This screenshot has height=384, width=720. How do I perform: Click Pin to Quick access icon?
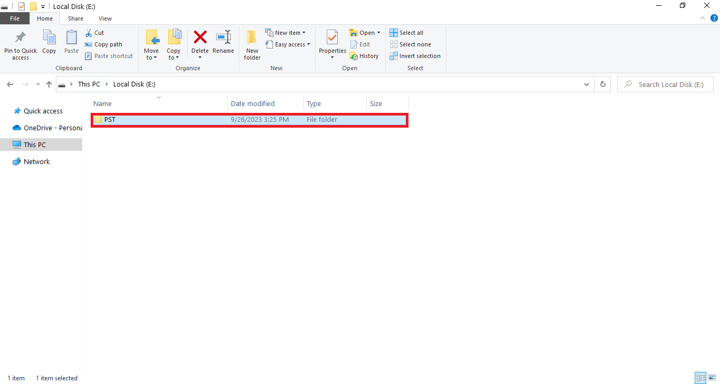coord(21,38)
